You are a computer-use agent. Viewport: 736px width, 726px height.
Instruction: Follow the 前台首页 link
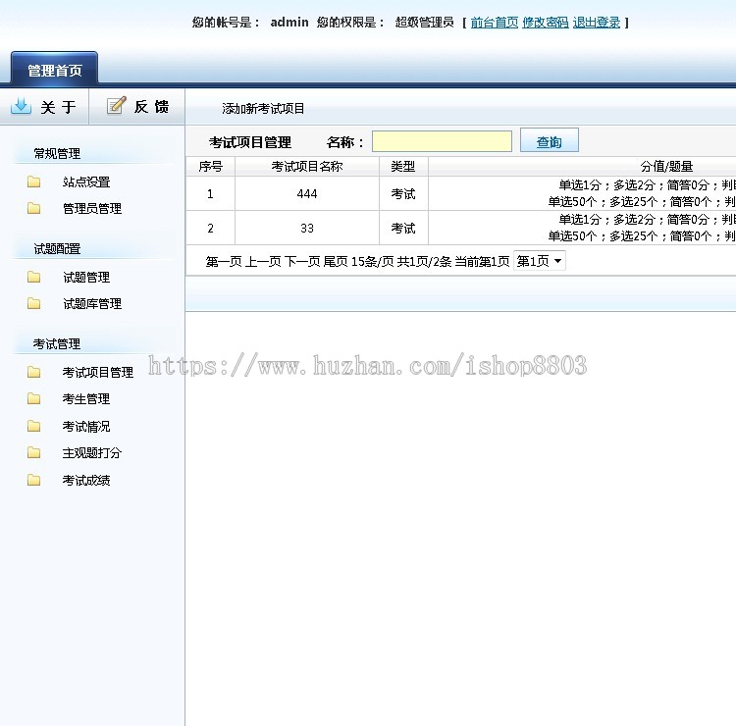pos(495,22)
